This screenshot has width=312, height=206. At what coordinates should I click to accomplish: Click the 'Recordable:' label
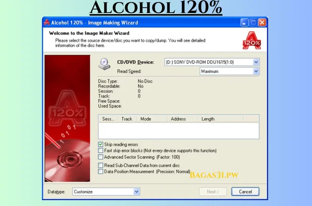109,86
